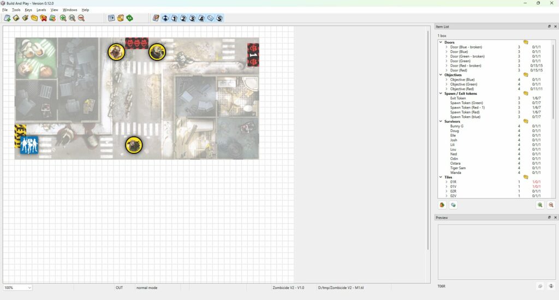Reset zoom to 1:1 using toolbar magnifier
Image resolution: width=559 pixels, height=300 pixels.
tap(72, 18)
